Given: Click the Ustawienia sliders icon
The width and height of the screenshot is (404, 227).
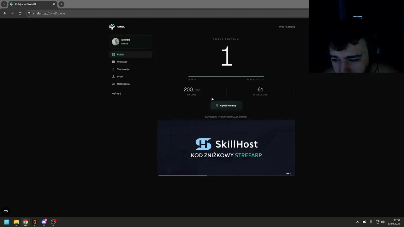Looking at the screenshot, I should (113, 84).
